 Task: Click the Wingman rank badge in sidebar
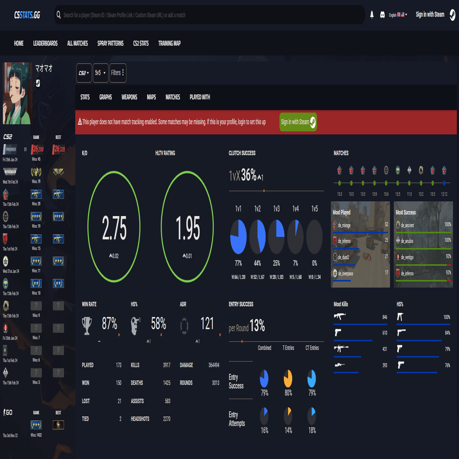(10, 171)
